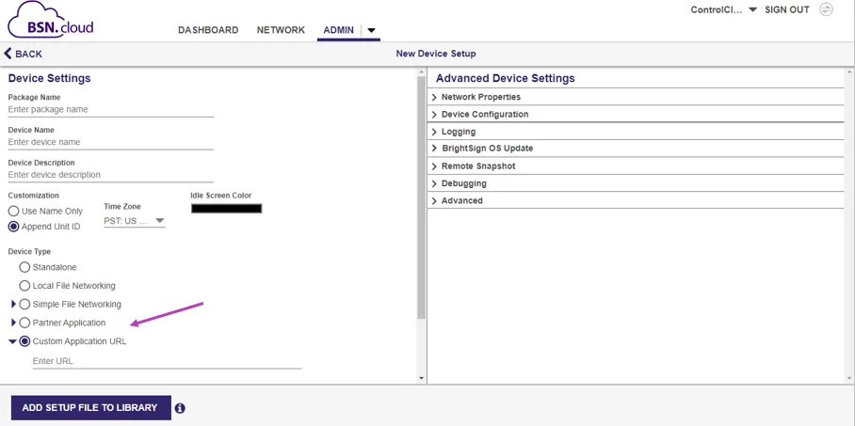The image size is (855, 426).
Task: Switch to the Admin tab
Action: pos(339,30)
